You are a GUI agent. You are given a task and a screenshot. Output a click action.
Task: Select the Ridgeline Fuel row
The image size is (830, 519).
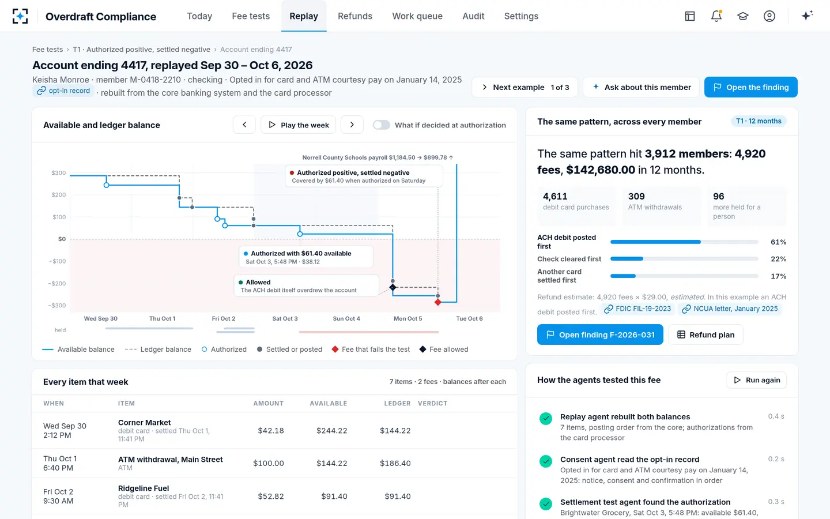[x=274, y=496]
